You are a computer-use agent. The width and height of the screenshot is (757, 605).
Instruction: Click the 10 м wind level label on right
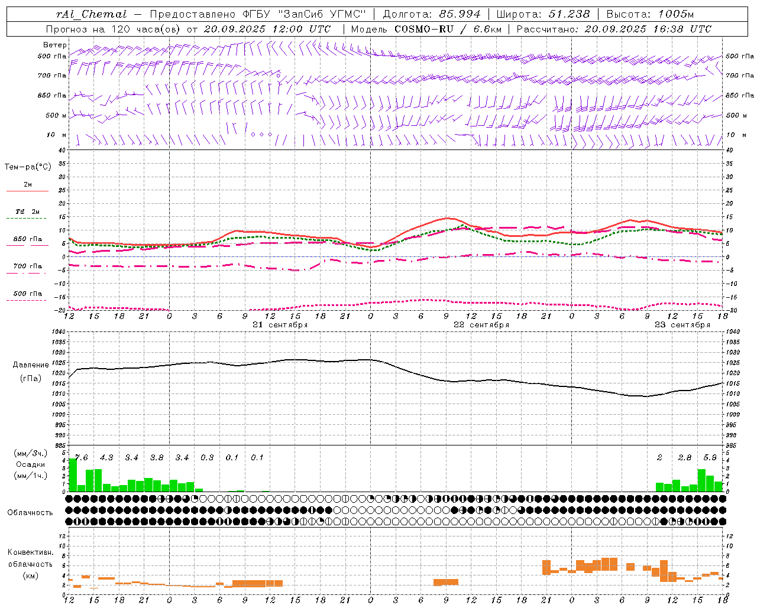736,135
